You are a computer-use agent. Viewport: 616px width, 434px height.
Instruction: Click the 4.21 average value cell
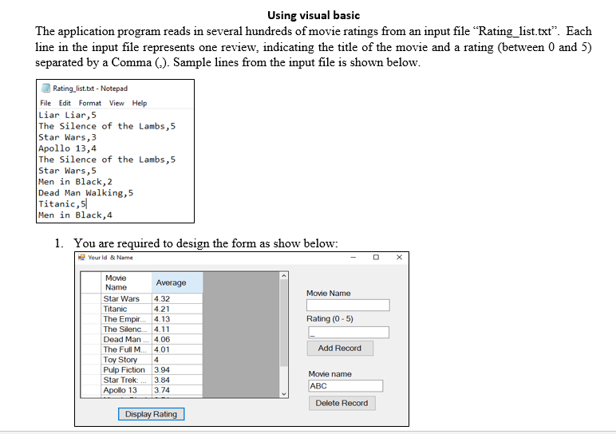point(177,309)
